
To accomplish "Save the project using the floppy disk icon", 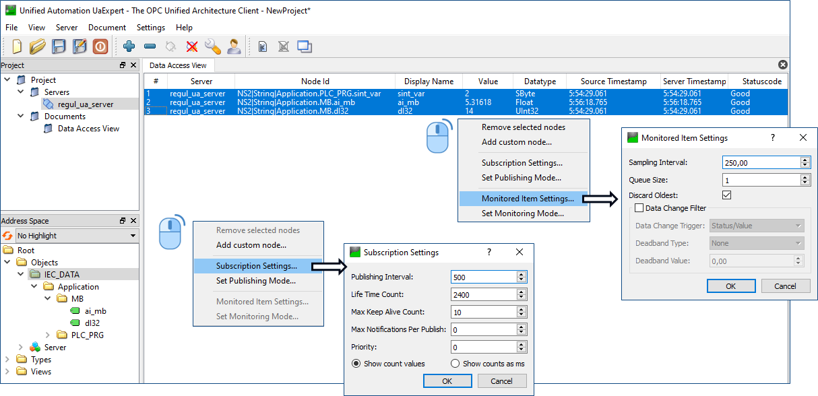I will tap(59, 46).
